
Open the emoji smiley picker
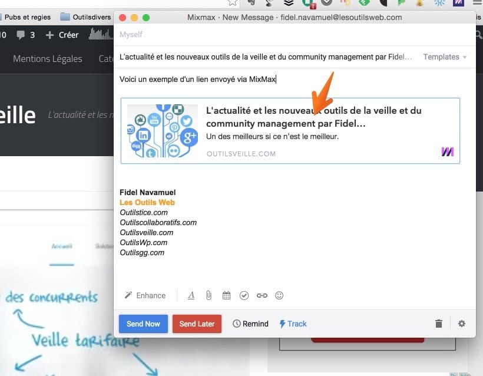click(x=279, y=295)
